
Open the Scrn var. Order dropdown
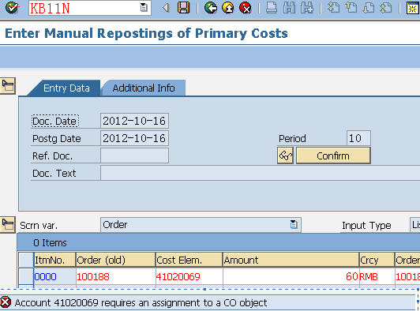point(294,224)
